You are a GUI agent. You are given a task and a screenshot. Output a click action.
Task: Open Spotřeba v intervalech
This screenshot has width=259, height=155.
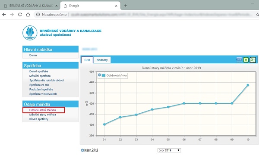pyautogui.click(x=43, y=94)
